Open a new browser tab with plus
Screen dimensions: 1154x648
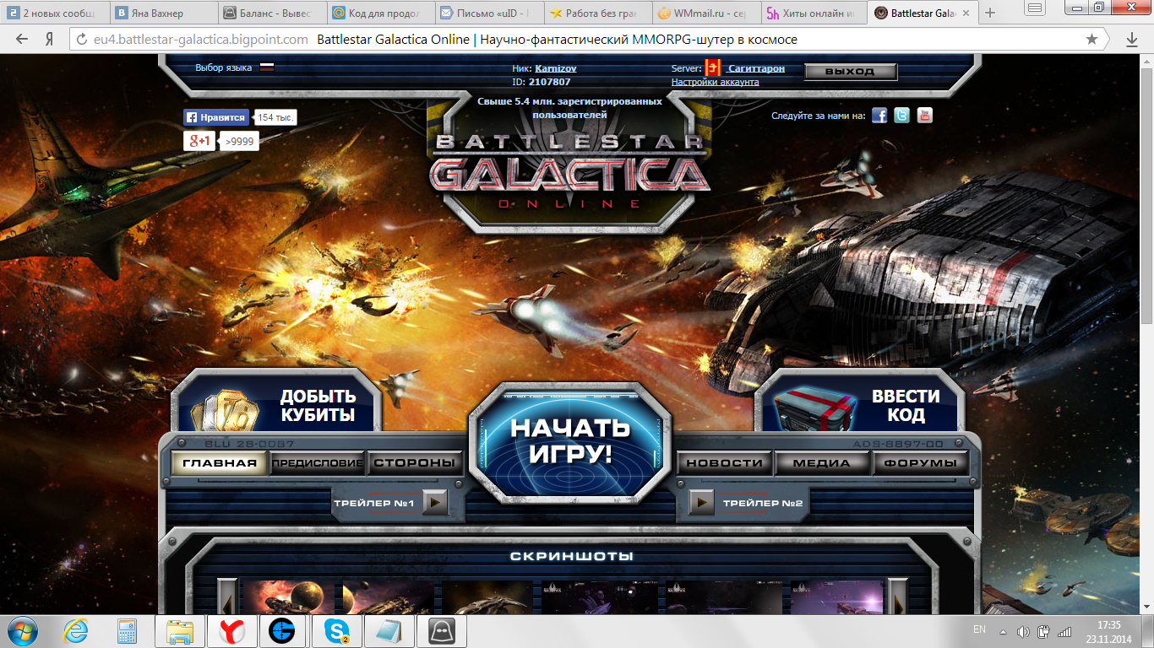[991, 13]
